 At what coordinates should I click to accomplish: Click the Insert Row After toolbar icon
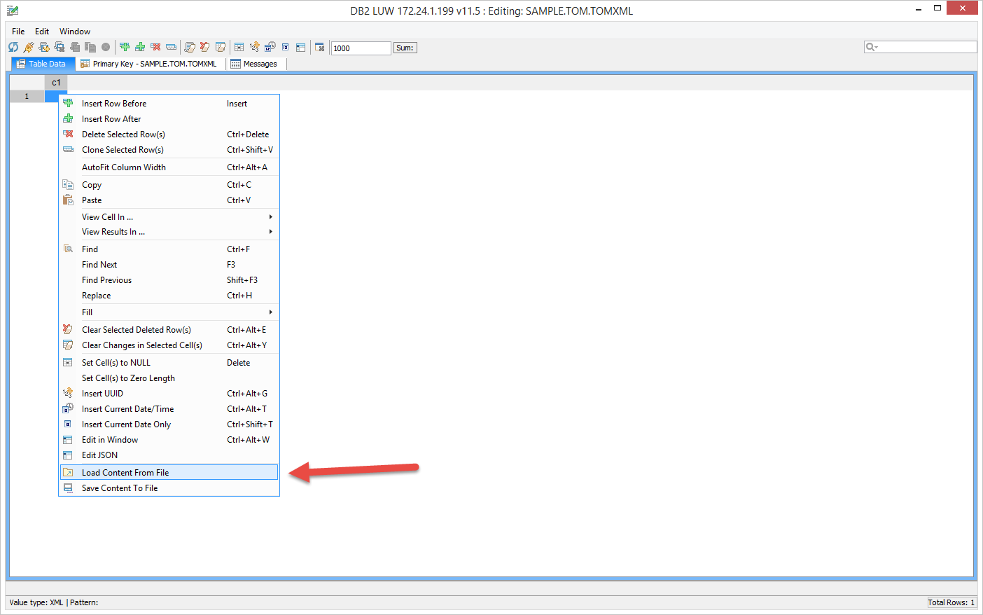[140, 47]
